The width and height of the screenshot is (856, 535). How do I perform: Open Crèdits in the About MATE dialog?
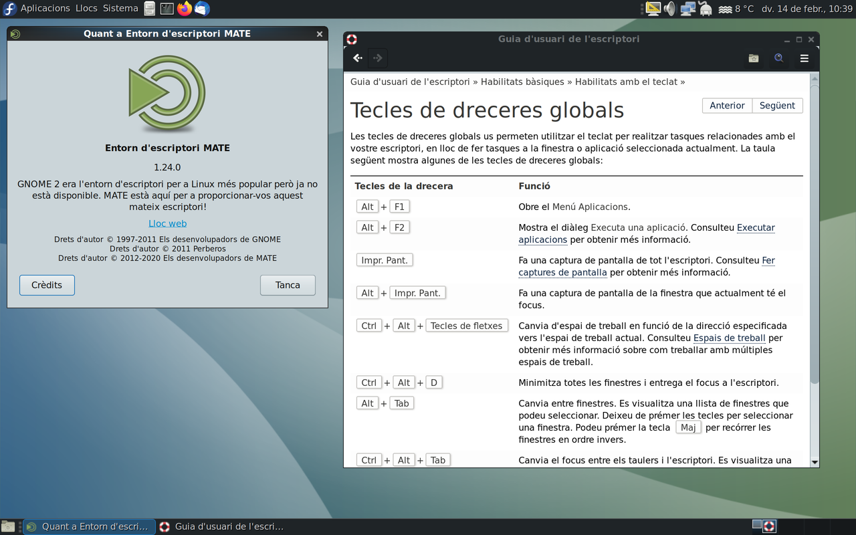[x=47, y=285]
